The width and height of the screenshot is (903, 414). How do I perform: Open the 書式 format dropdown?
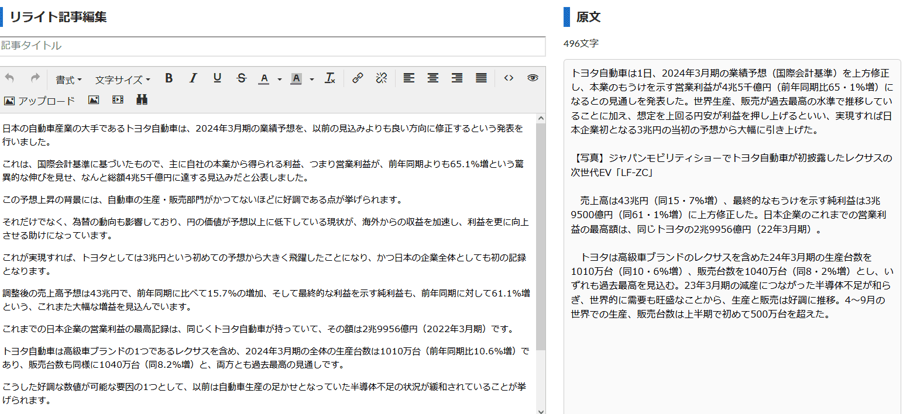[69, 79]
